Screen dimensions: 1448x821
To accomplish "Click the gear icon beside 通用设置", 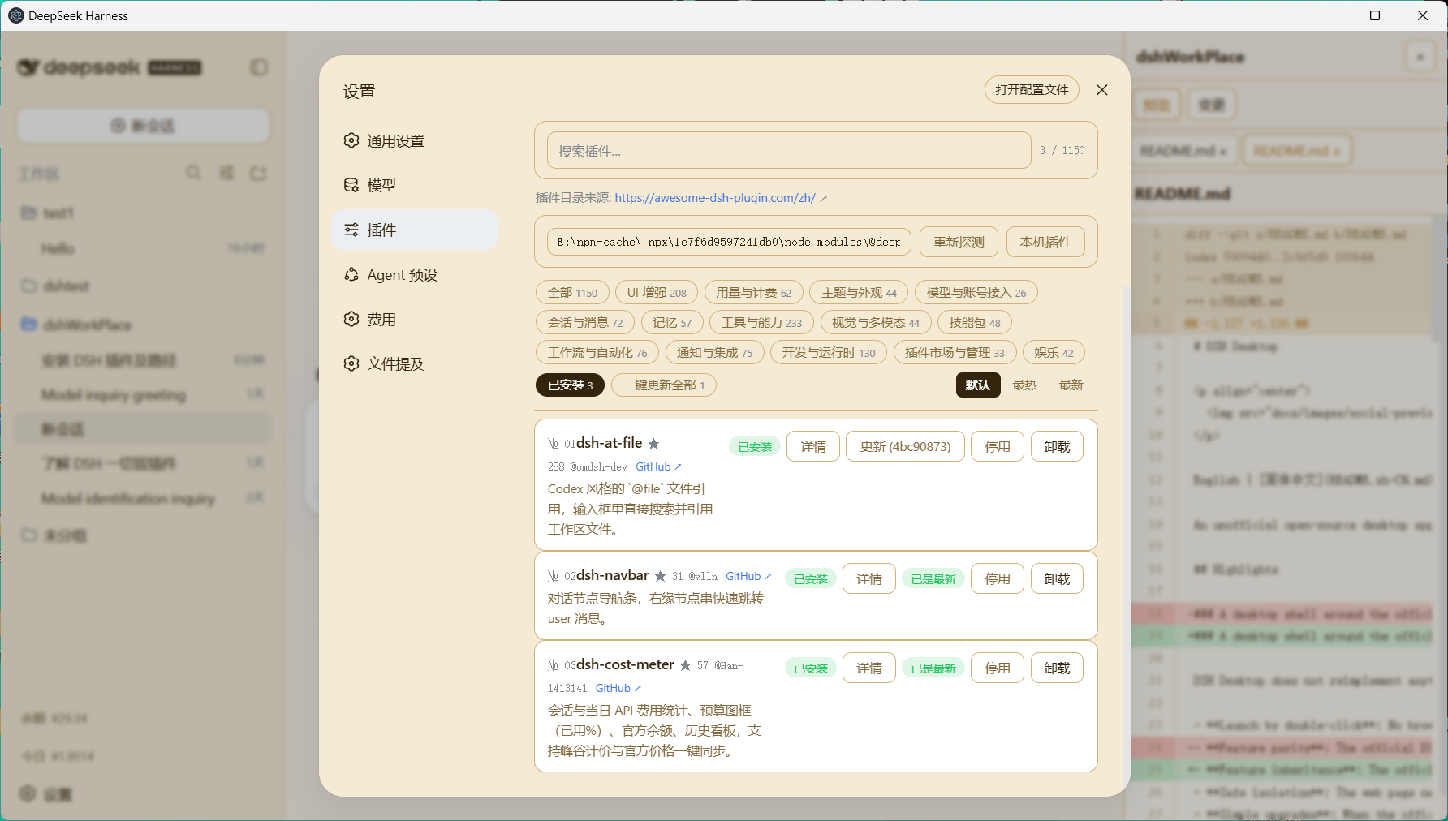I will (351, 140).
